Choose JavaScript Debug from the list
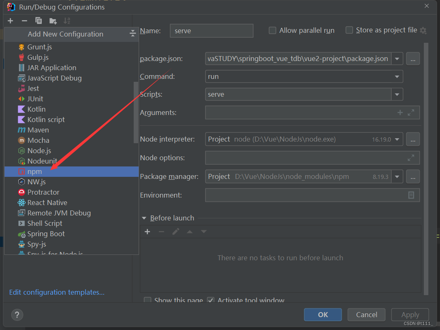440x330 pixels. (71, 78)
